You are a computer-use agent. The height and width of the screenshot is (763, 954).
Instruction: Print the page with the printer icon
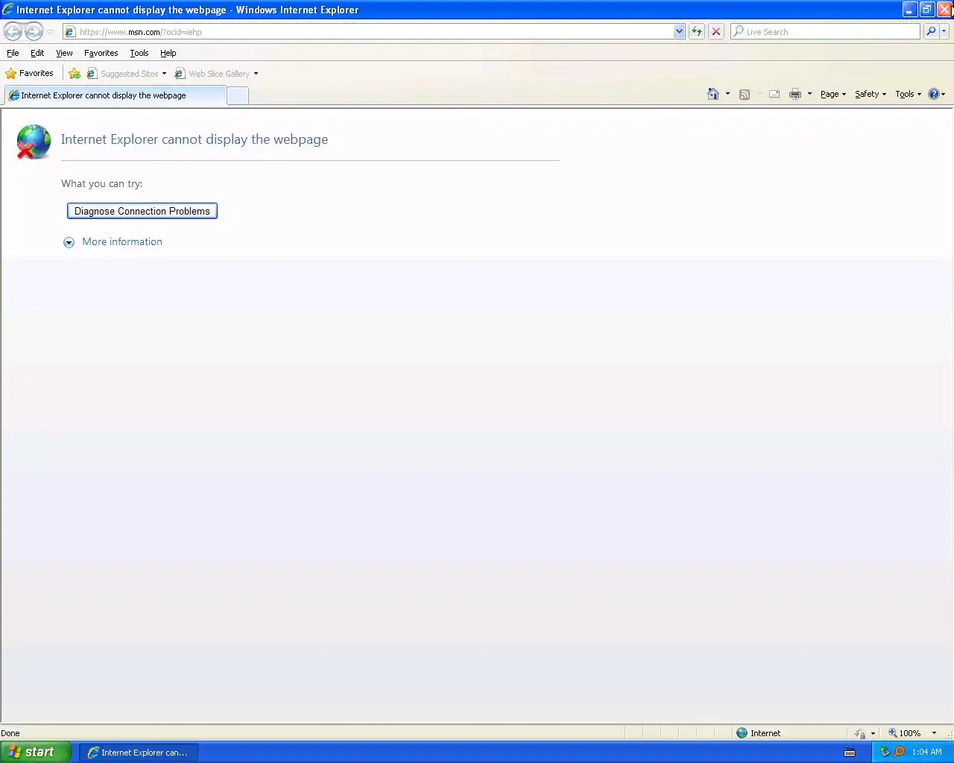click(x=795, y=94)
